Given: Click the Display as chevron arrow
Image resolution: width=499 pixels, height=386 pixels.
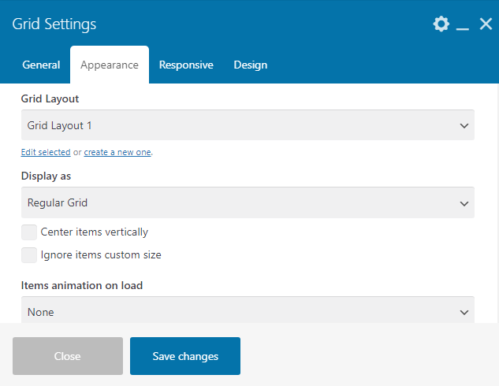Looking at the screenshot, I should pos(464,203).
